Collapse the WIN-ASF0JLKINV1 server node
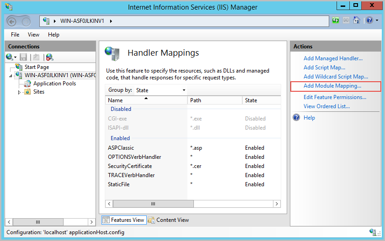Image resolution: width=385 pixels, height=241 pixels. 11,76
